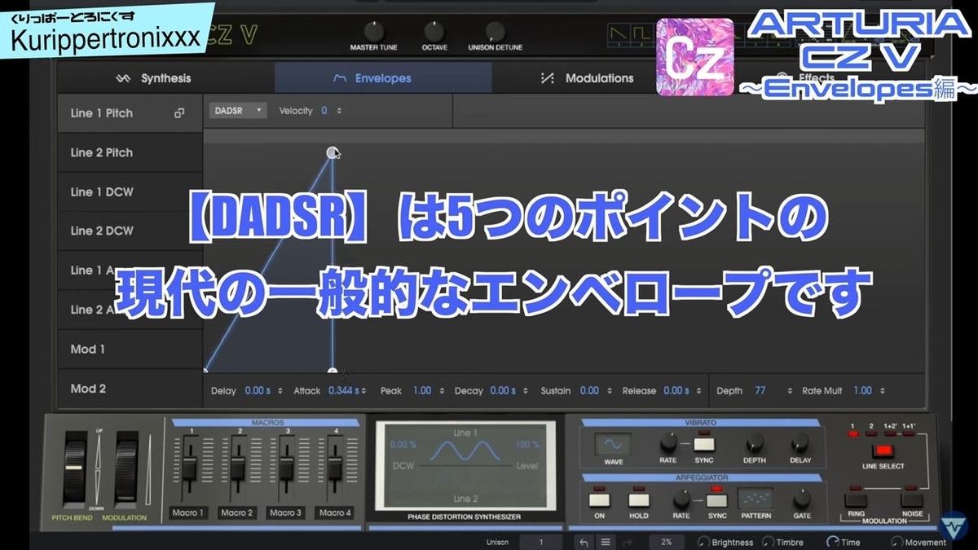
Task: Select the Mod 2 envelope
Action: (130, 388)
